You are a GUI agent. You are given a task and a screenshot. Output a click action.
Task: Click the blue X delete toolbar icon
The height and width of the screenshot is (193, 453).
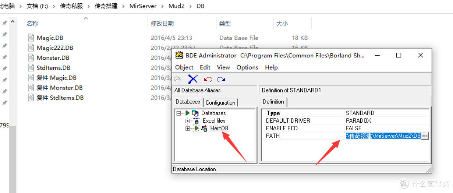(193, 79)
